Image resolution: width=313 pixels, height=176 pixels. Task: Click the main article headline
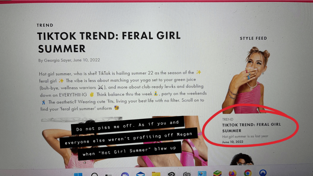point(109,42)
